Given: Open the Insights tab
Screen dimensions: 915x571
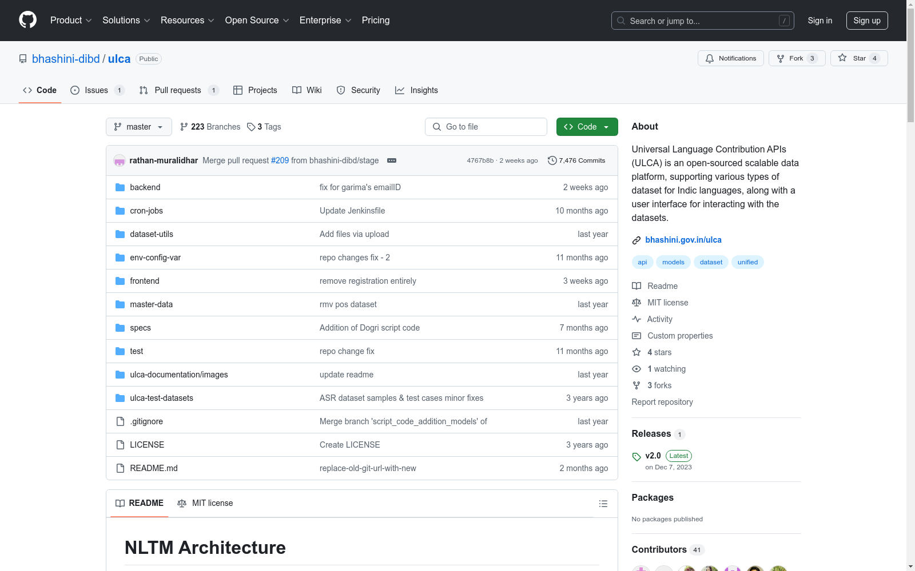Looking at the screenshot, I should (416, 90).
